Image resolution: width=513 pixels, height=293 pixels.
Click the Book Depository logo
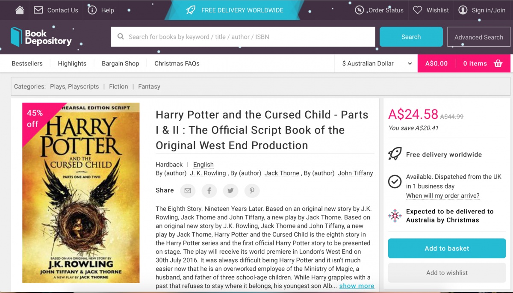41,37
